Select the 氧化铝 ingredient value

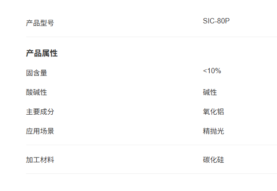pyautogui.click(x=213, y=112)
